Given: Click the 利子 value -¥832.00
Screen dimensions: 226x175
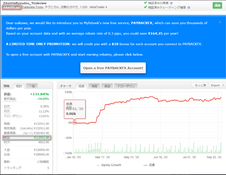Looking at the screenshot, I should (43, 142).
